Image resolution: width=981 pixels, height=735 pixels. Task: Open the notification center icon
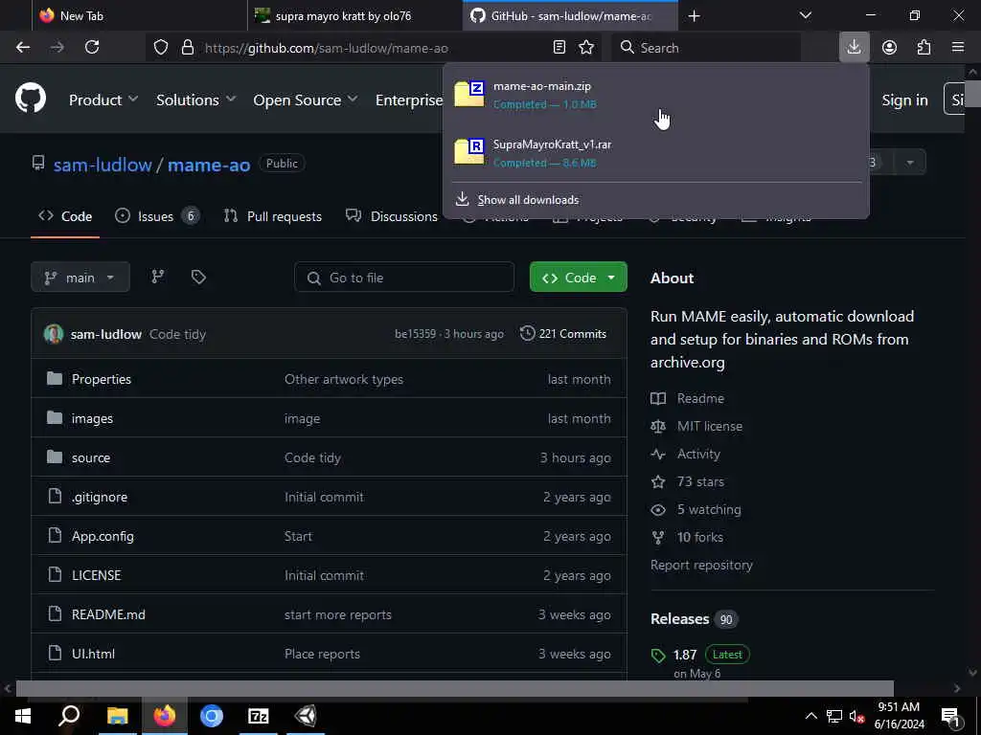(x=951, y=716)
